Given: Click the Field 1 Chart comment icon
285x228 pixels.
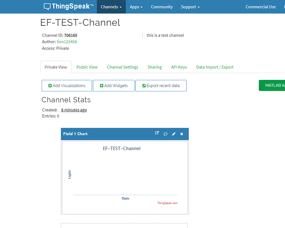Looking at the screenshot, I should 165,134.
